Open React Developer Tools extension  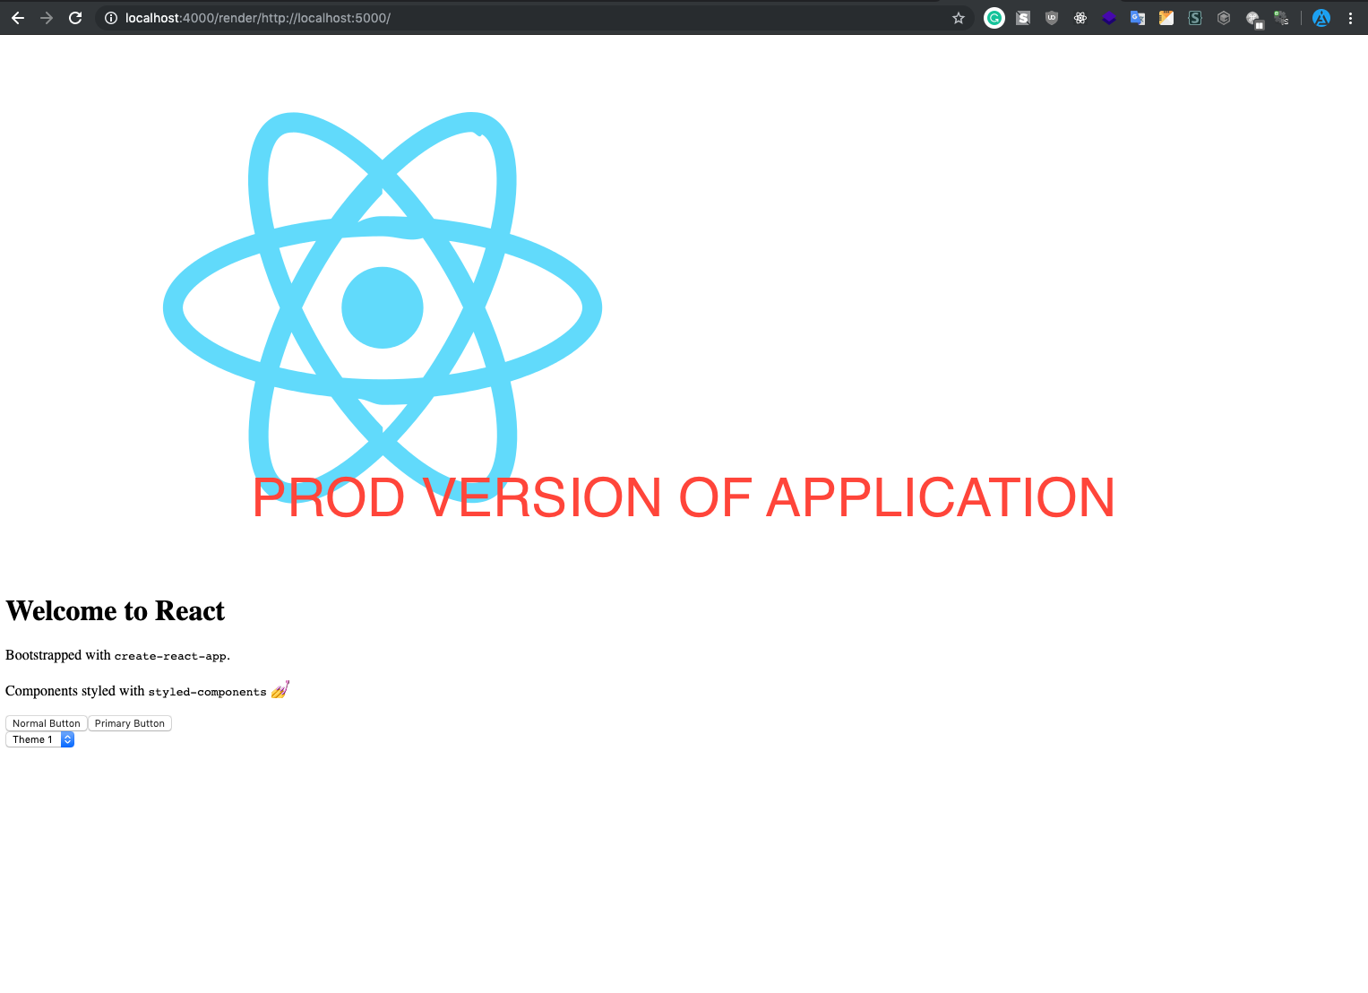point(1080,17)
